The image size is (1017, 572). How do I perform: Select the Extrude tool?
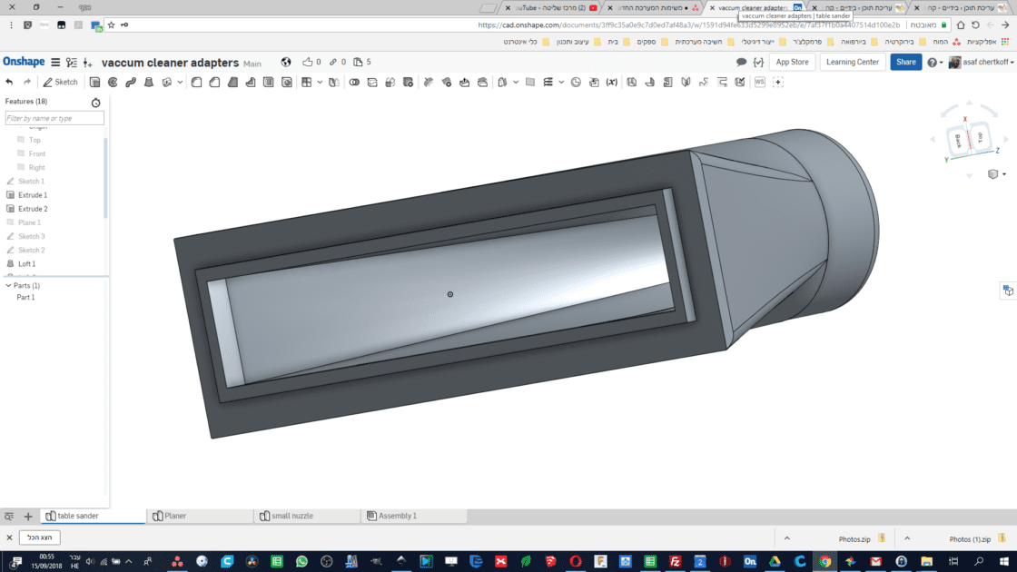coord(94,83)
